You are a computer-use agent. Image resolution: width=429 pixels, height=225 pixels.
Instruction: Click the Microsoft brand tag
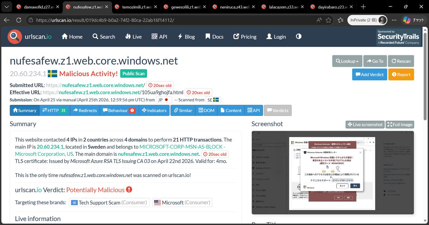tap(182, 202)
